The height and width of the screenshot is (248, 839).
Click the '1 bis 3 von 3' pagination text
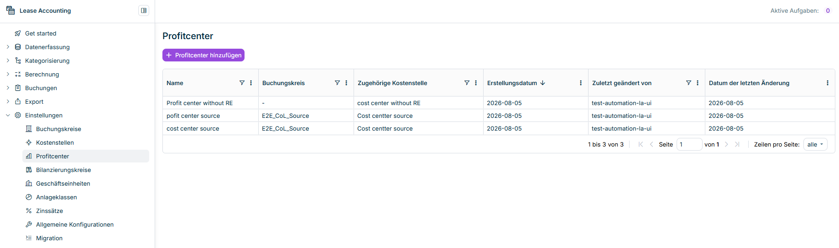[x=605, y=144]
